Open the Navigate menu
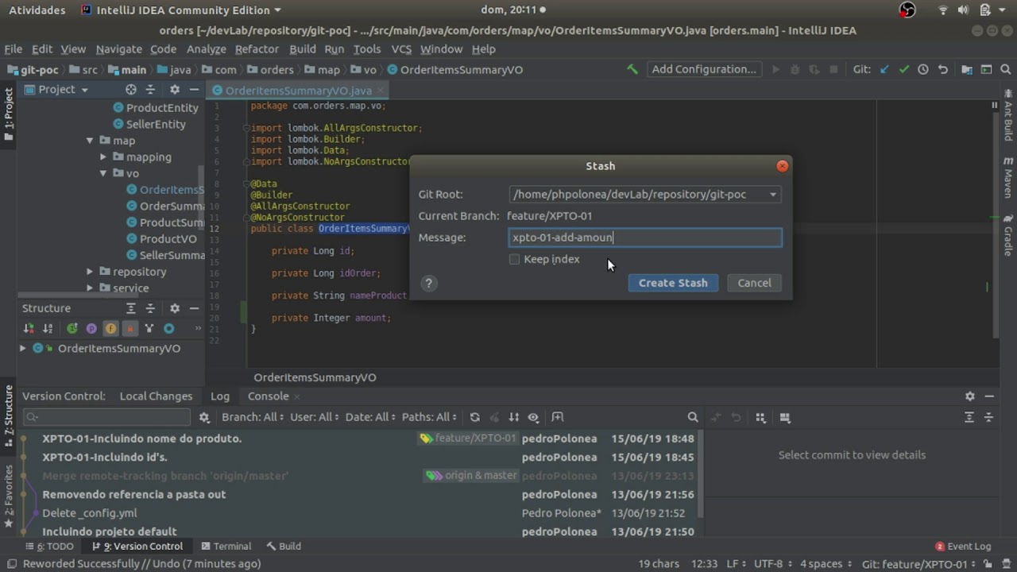 119,48
